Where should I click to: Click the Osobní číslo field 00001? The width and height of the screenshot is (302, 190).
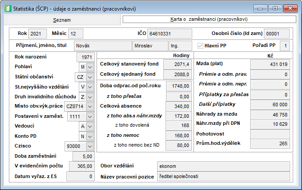click(277, 34)
